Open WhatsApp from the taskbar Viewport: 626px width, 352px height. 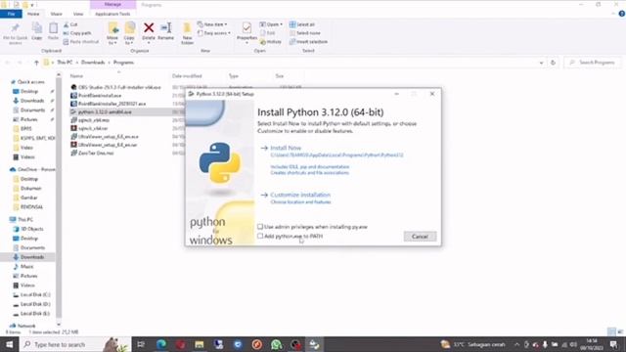pyautogui.click(x=276, y=344)
